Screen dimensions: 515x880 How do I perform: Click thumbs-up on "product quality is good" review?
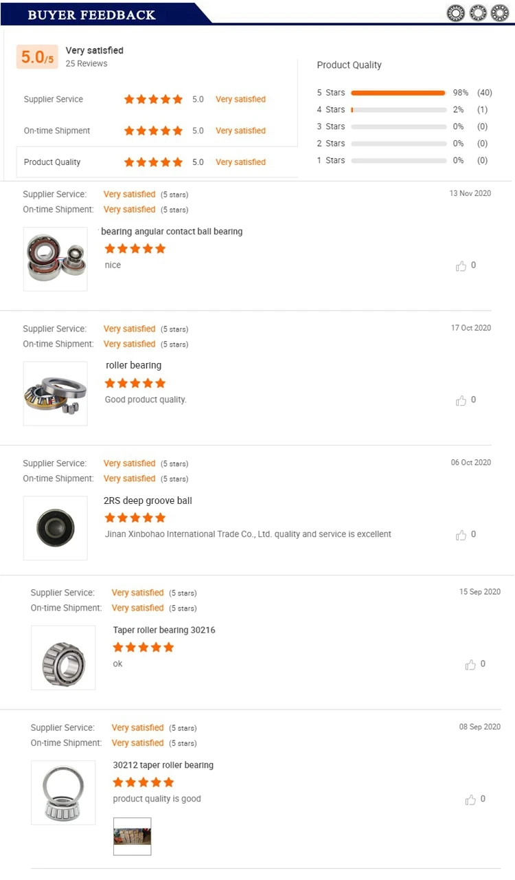coord(470,800)
